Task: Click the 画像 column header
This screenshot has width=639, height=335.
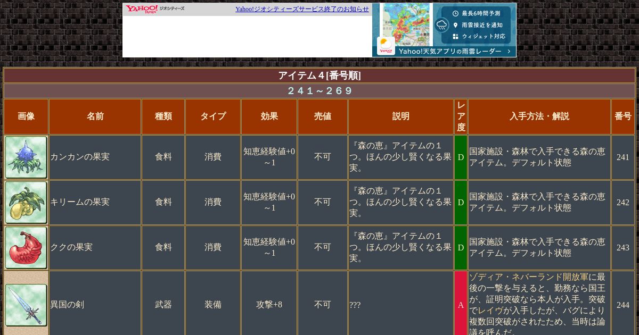Action: point(26,116)
